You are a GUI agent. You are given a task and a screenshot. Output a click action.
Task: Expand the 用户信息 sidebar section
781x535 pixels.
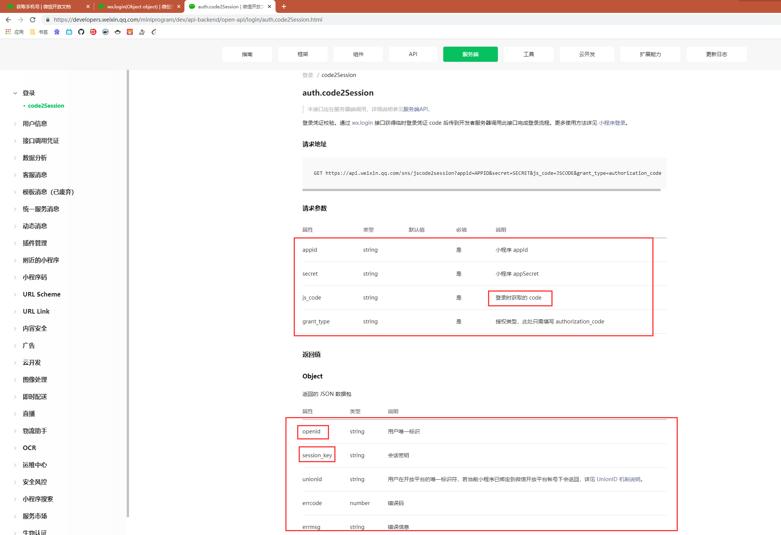(x=15, y=124)
